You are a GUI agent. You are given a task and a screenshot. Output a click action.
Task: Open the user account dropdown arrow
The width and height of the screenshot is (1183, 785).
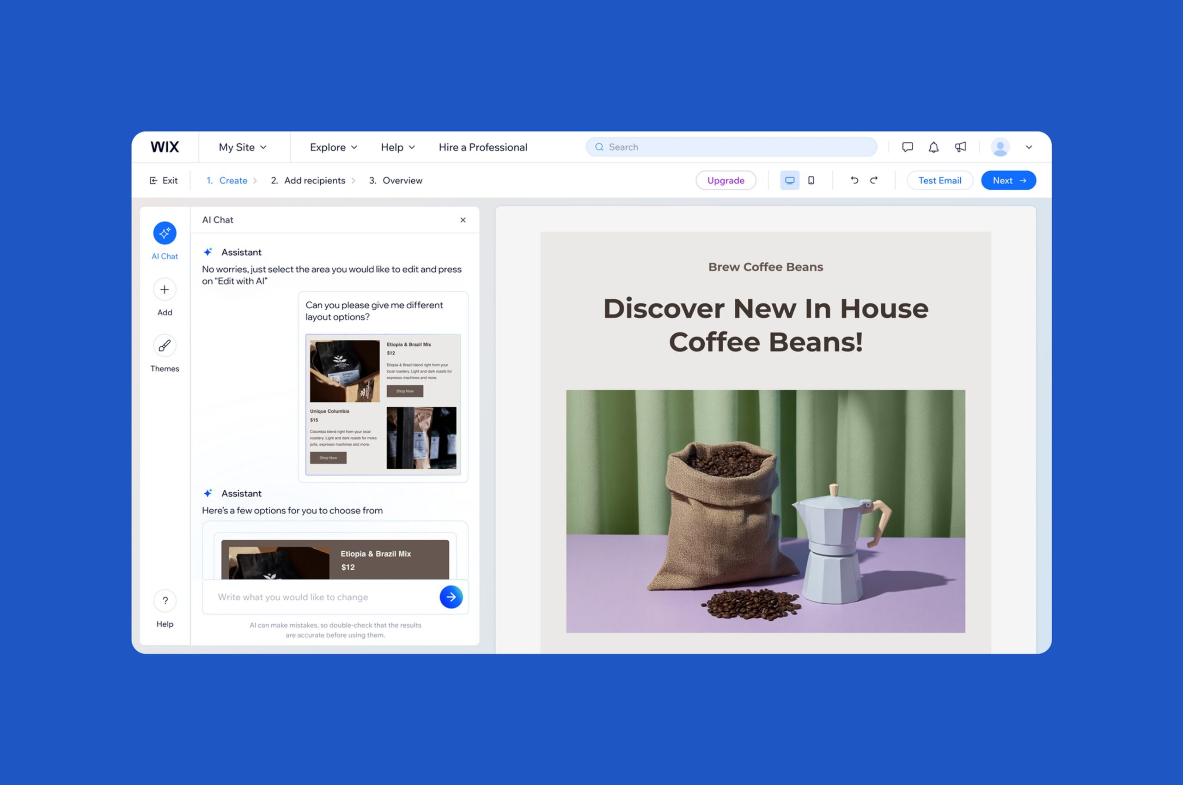coord(1029,147)
